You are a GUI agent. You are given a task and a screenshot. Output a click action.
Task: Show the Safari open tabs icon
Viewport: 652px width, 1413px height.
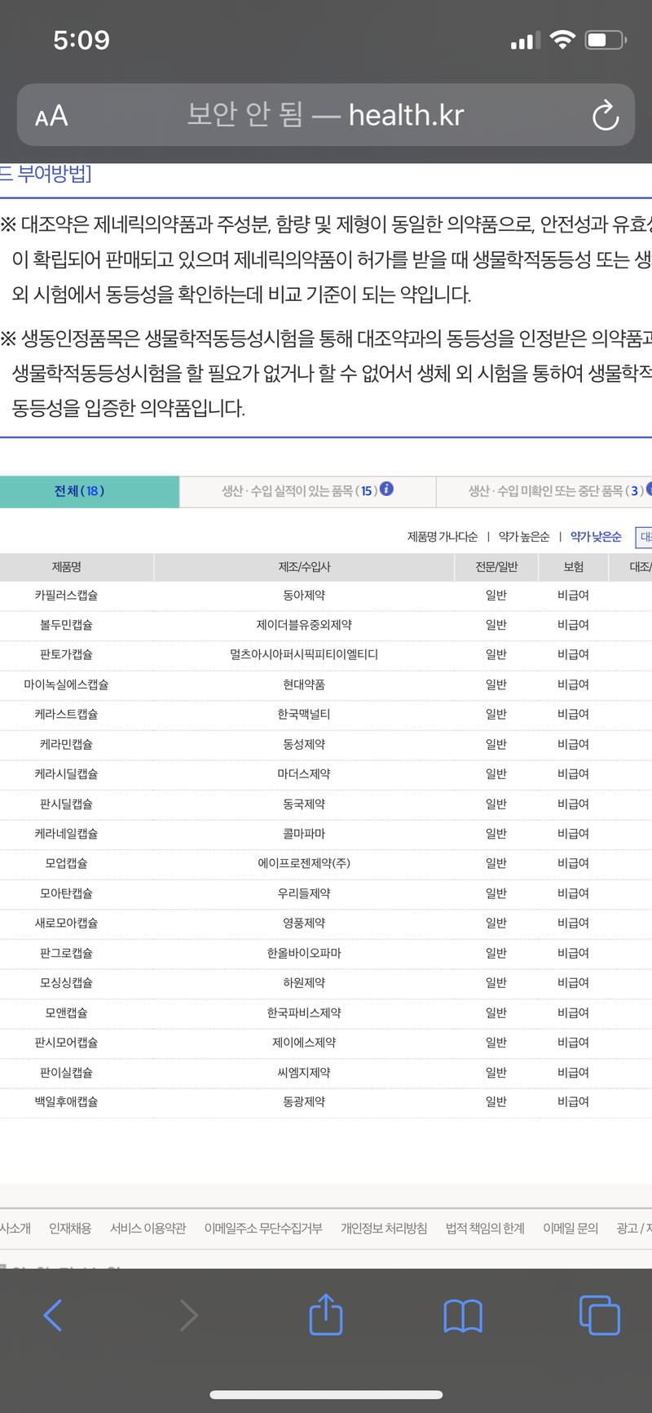(599, 1315)
